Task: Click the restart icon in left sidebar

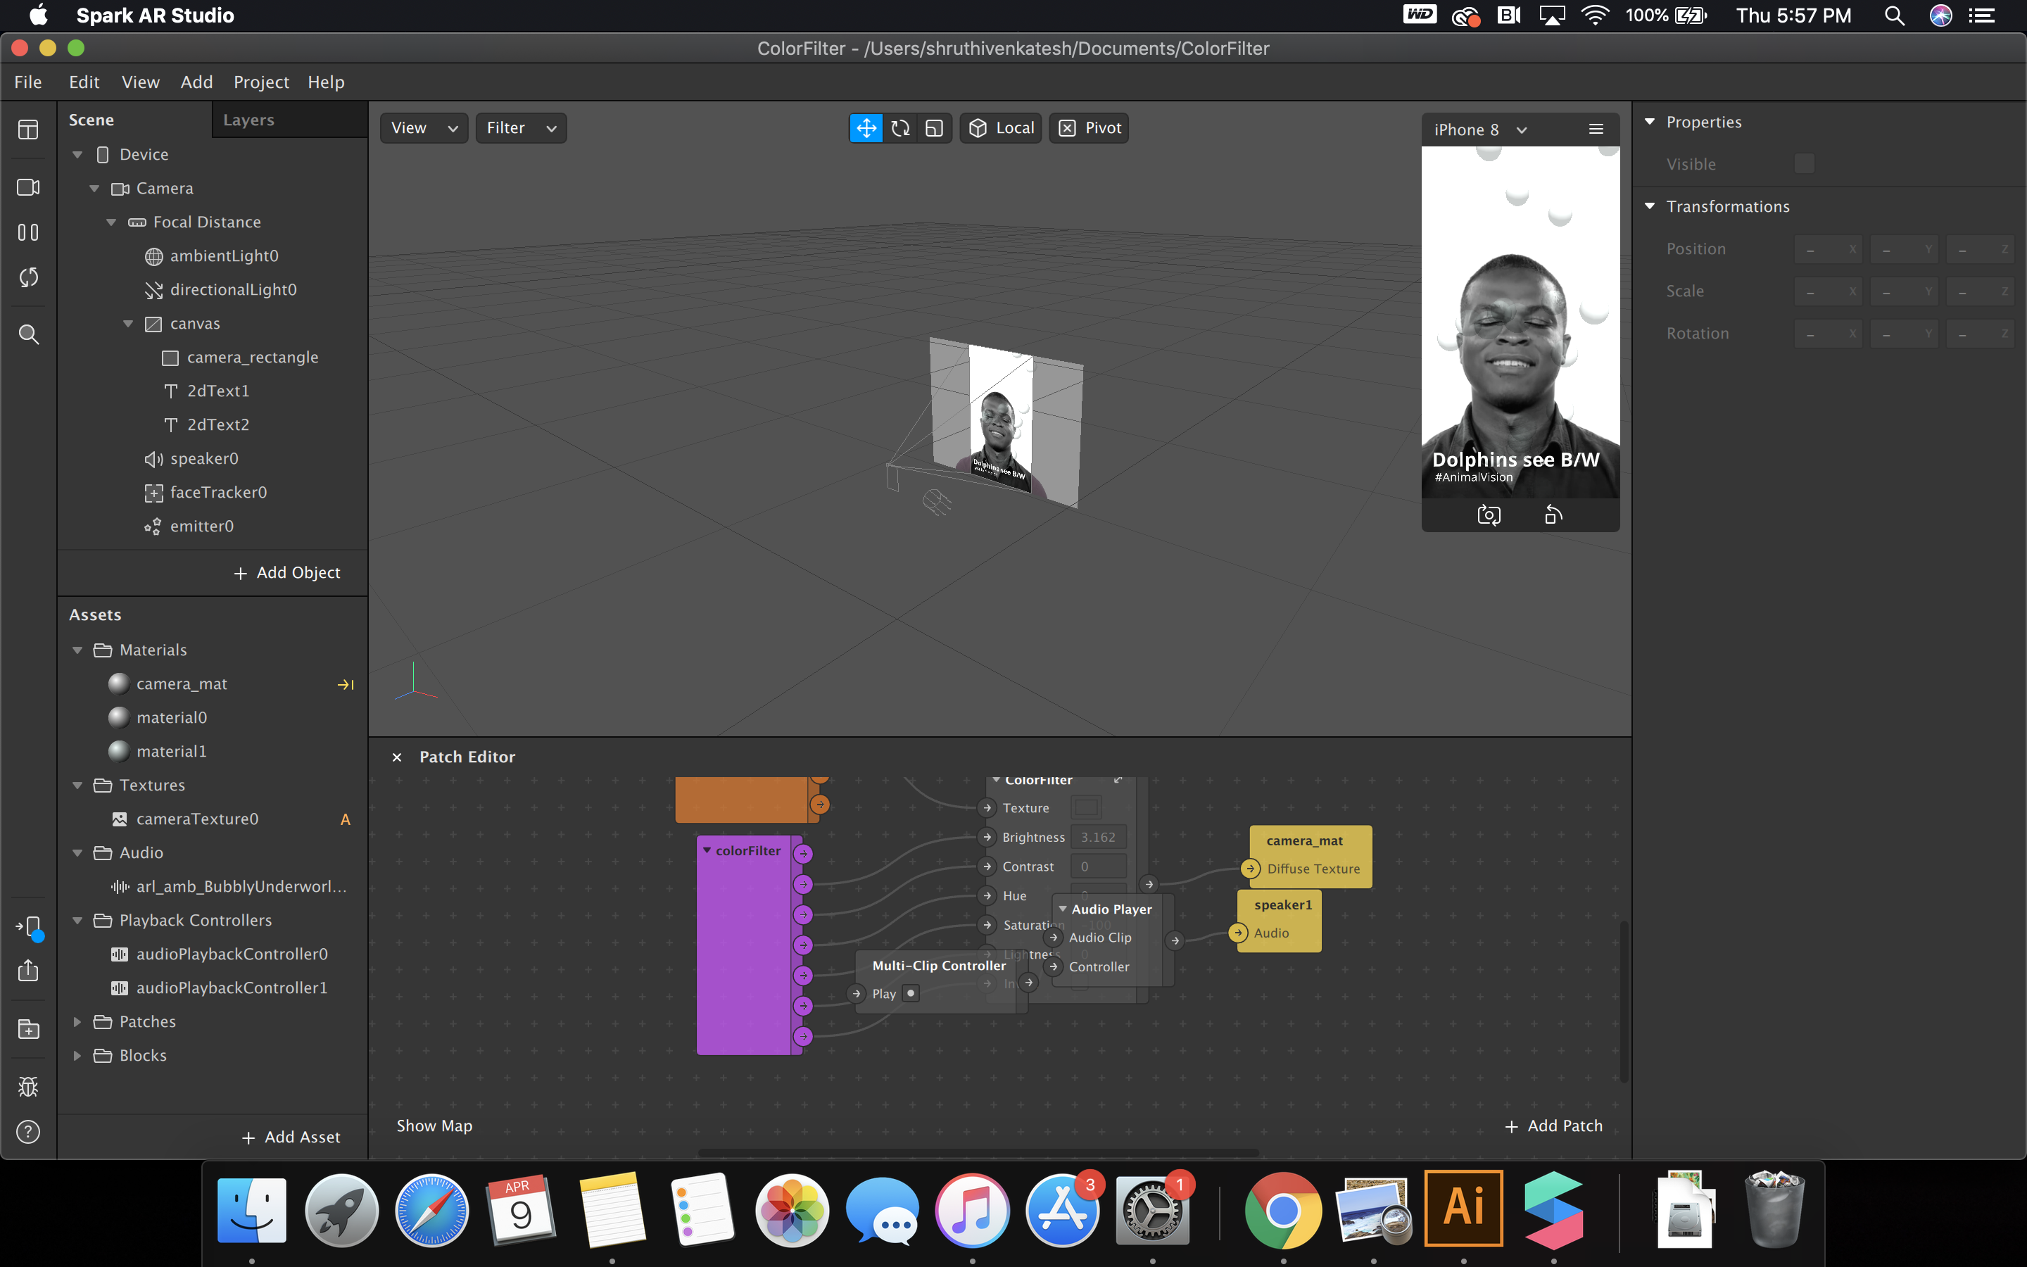Action: (x=28, y=277)
